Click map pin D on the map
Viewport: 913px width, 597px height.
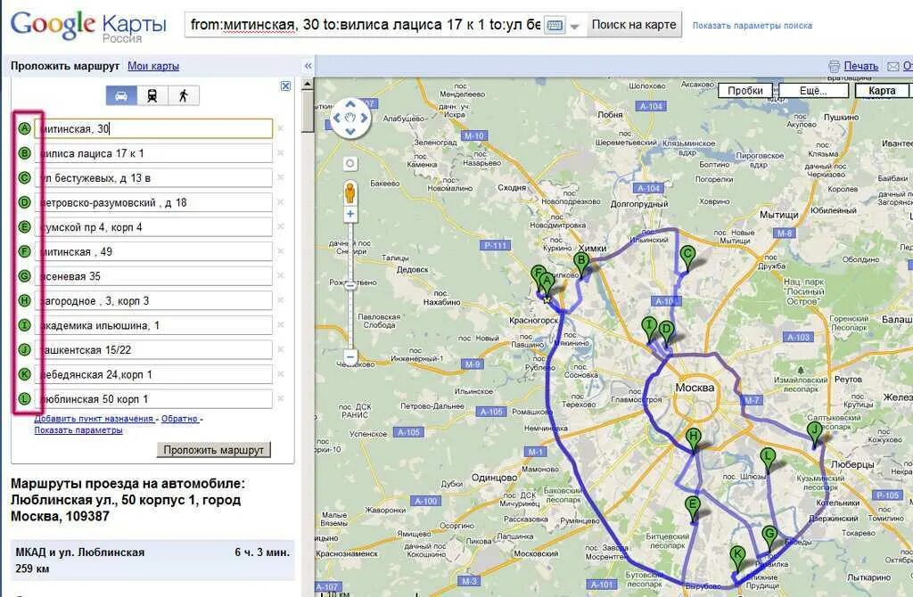coord(666,333)
